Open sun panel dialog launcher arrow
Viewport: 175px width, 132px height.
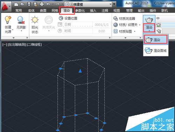(x=110, y=38)
